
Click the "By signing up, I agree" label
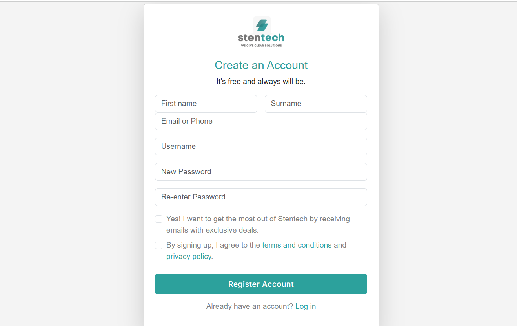coord(213,245)
